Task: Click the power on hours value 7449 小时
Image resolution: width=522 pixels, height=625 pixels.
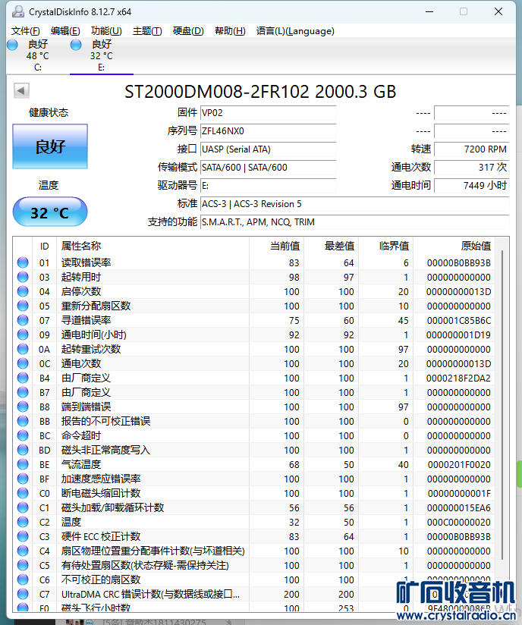Action: coord(472,186)
